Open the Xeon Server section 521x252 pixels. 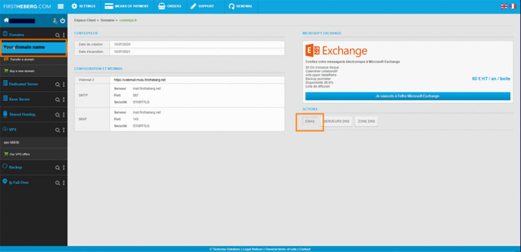tap(19, 99)
